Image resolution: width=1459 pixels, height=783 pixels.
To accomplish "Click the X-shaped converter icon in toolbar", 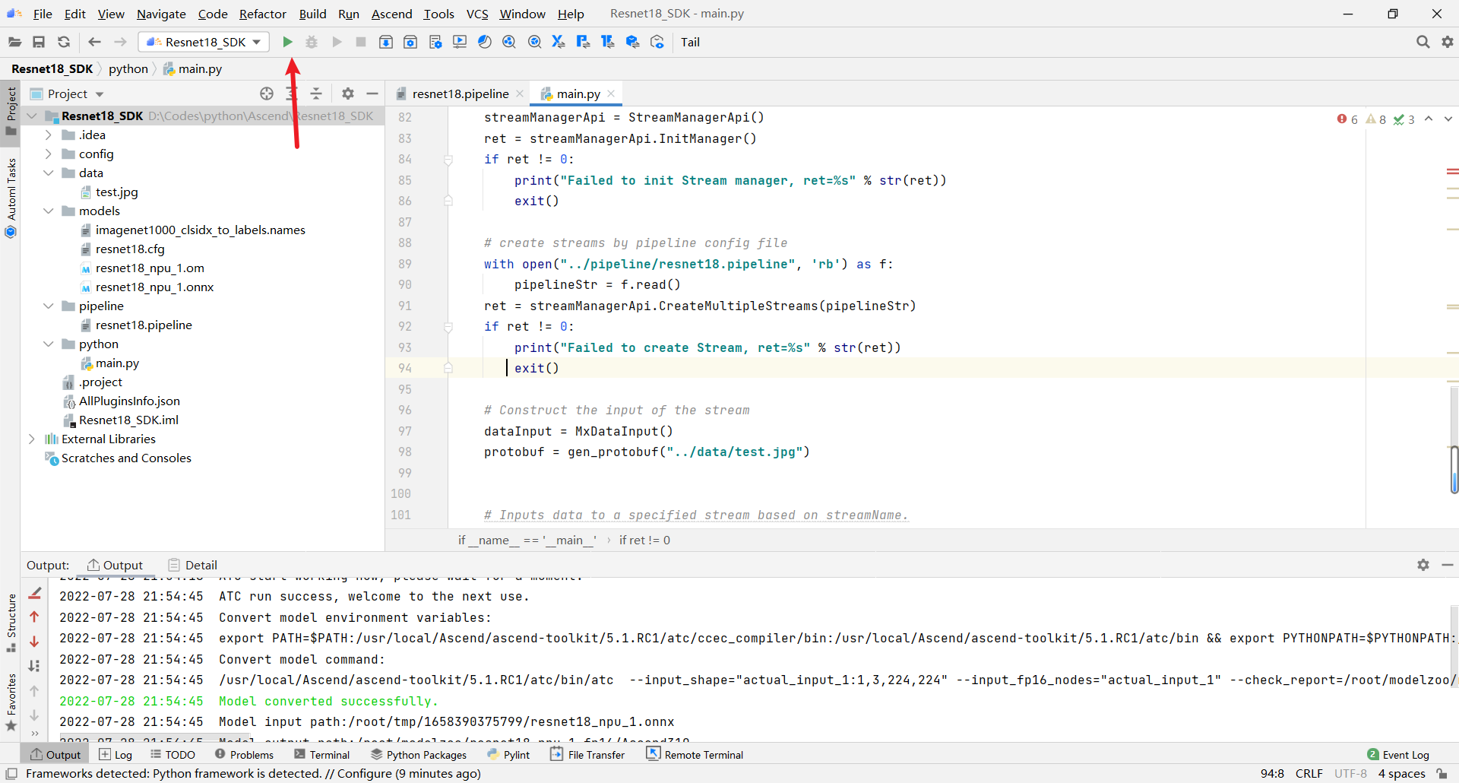I will pyautogui.click(x=559, y=42).
